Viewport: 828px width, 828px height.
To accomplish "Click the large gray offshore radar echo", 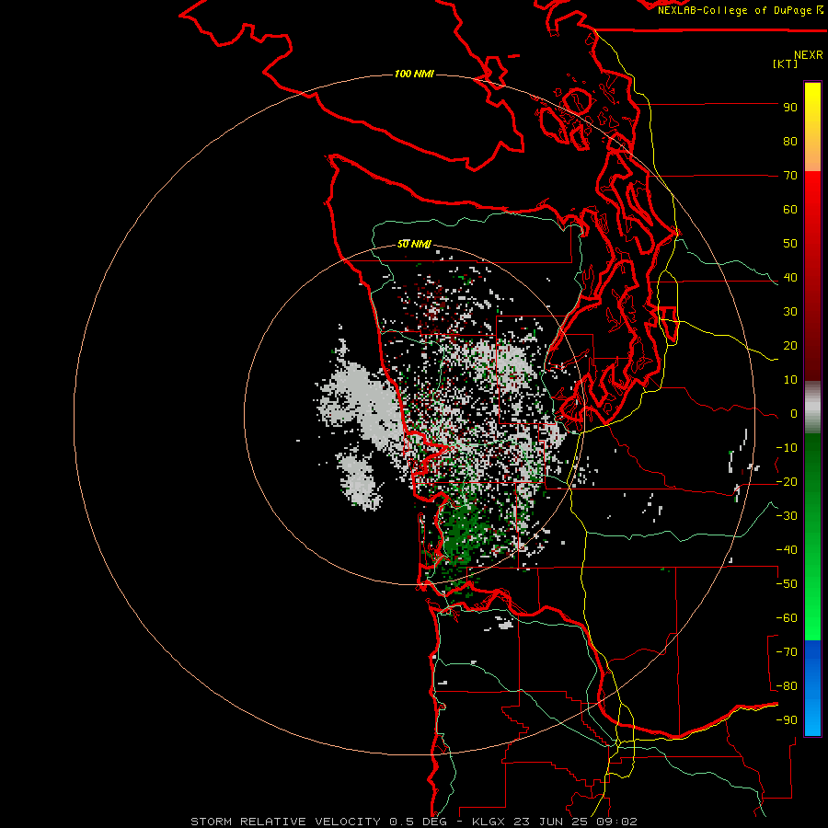I will pos(362,401).
